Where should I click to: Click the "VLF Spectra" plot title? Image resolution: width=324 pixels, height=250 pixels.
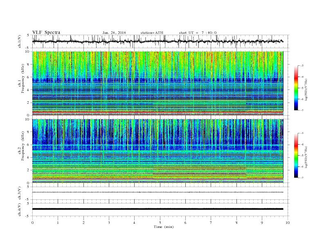pyautogui.click(x=46, y=32)
